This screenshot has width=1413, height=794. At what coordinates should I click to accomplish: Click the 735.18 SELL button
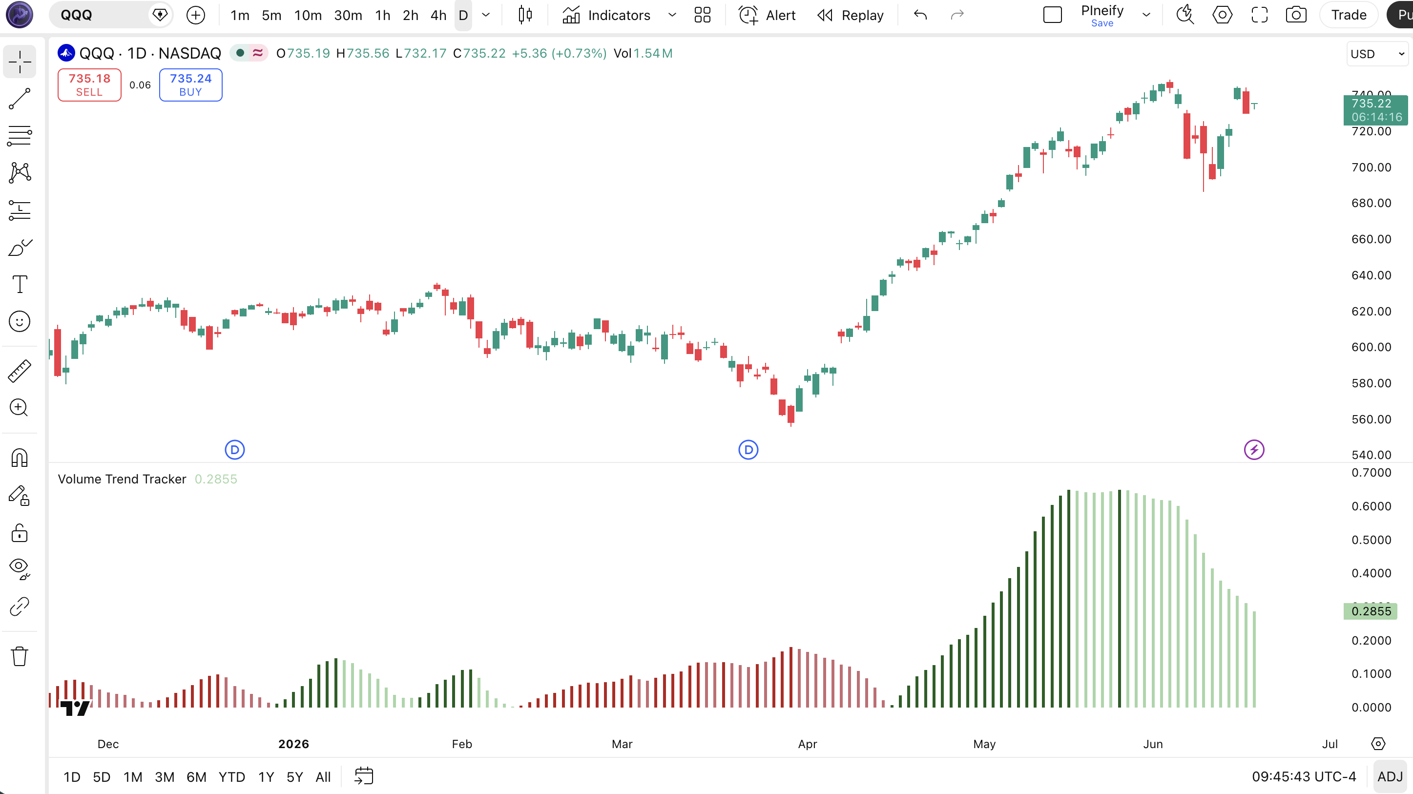pyautogui.click(x=89, y=85)
